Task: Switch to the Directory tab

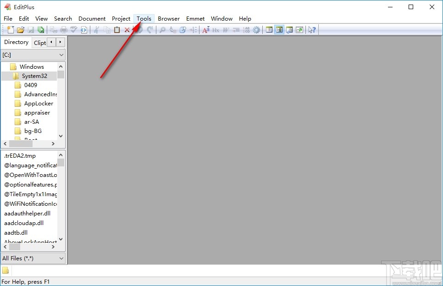Action: coord(17,42)
